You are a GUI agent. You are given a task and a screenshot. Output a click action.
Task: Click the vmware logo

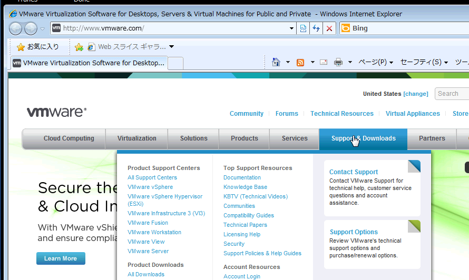point(56,112)
